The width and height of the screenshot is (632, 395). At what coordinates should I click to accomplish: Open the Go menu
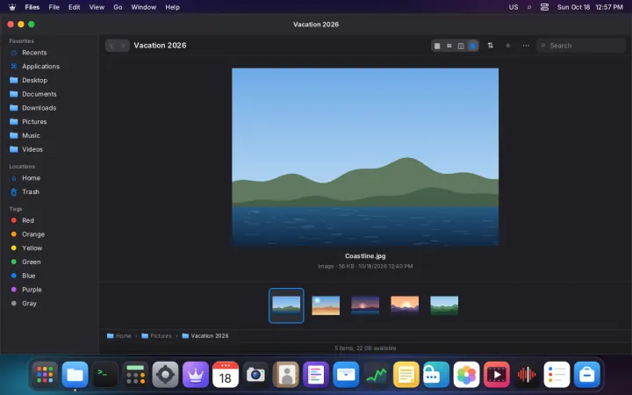118,7
